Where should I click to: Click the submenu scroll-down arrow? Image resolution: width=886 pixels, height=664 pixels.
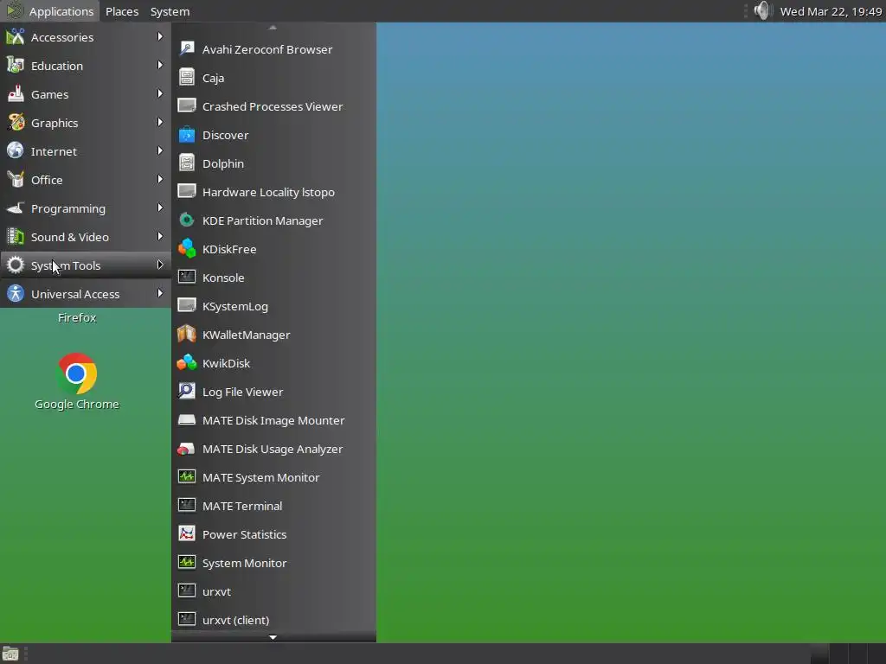pos(273,637)
